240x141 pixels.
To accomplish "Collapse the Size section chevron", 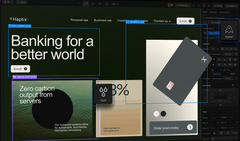I will (x=237, y=111).
